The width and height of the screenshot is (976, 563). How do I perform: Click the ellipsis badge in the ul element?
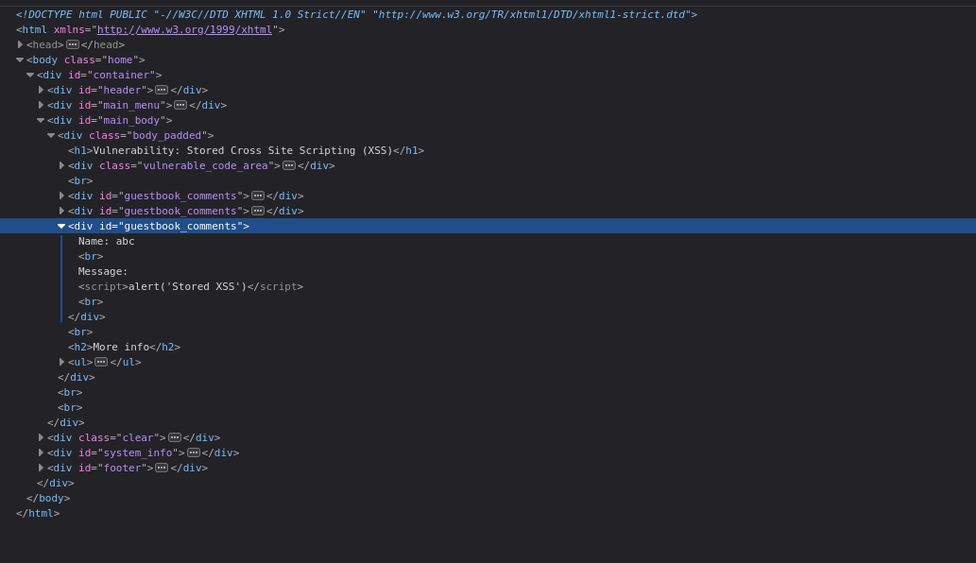[x=101, y=362]
